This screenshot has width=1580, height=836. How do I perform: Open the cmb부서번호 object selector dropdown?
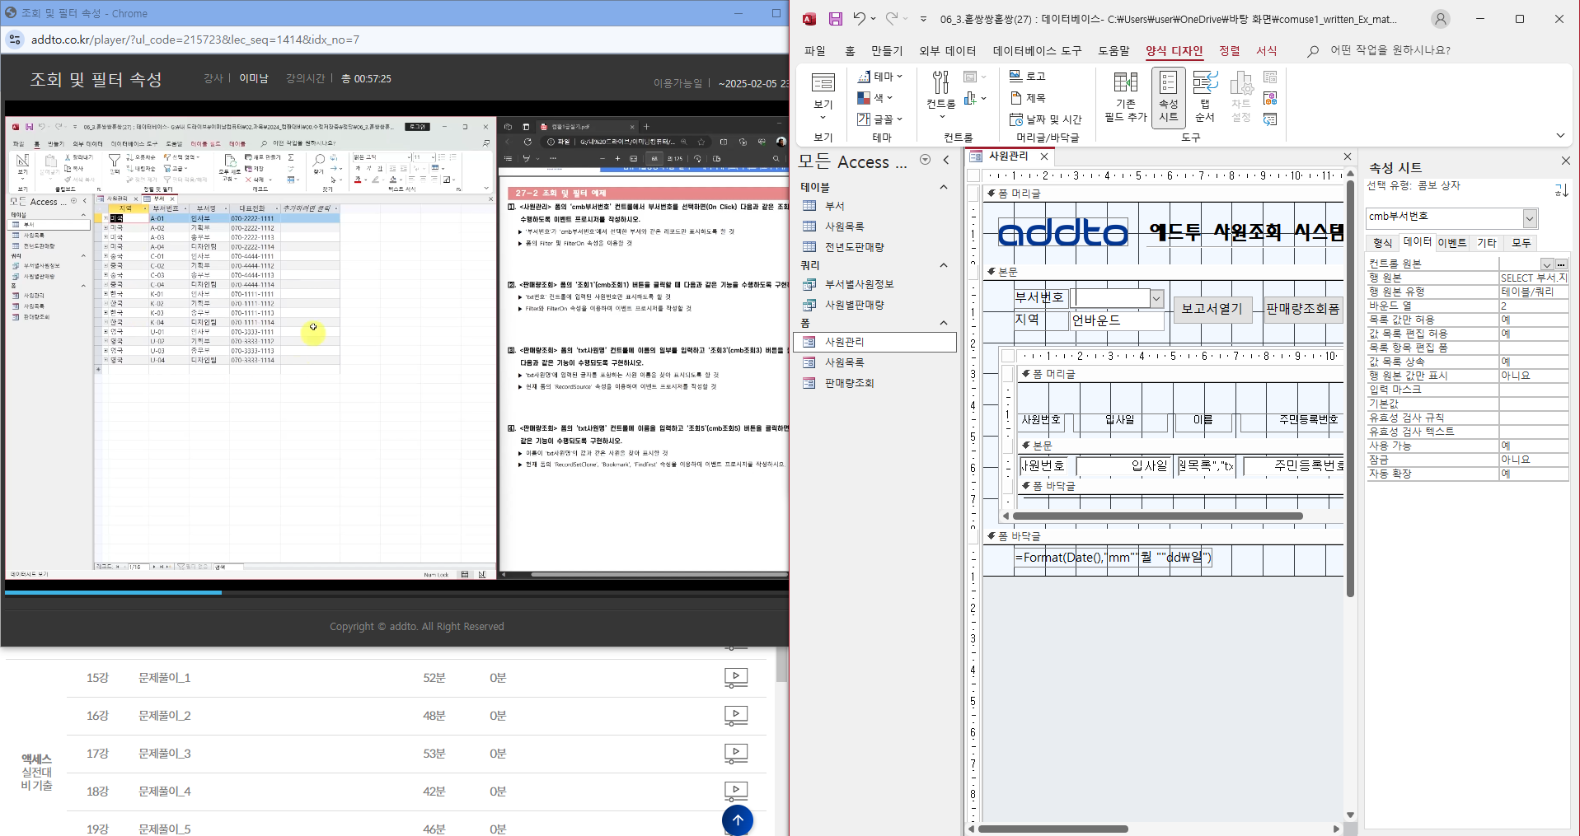coord(1530,218)
